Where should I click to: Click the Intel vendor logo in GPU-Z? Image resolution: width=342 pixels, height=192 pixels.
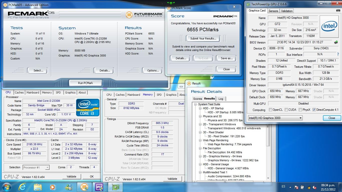[x=329, y=26]
